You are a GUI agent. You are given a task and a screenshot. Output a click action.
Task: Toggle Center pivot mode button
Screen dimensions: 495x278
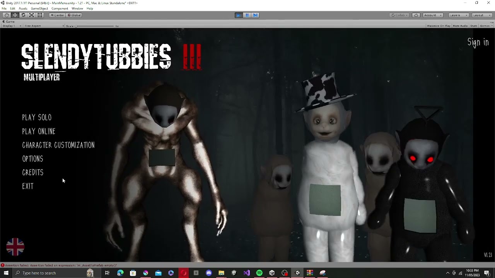tap(57, 15)
